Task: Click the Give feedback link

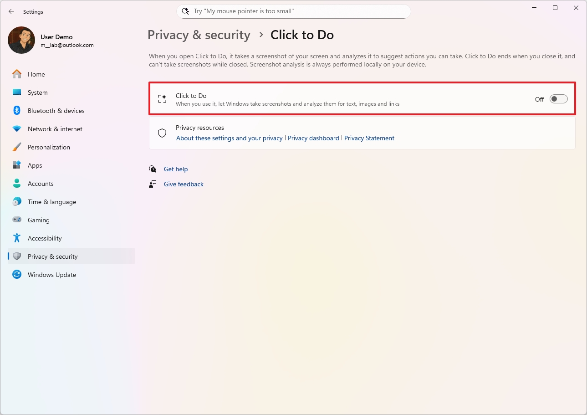Action: pos(184,184)
